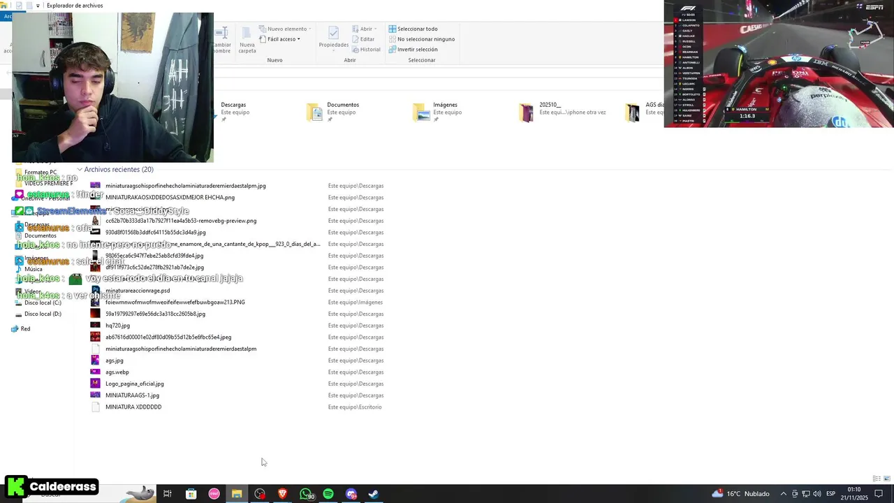
Task: Open Microsoft Store from the taskbar
Action: pos(191,494)
